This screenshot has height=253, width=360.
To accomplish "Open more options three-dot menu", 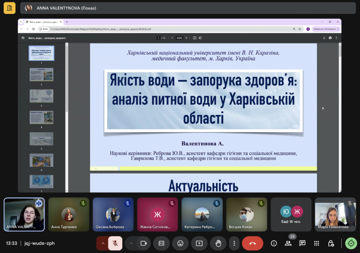I will coord(234,243).
